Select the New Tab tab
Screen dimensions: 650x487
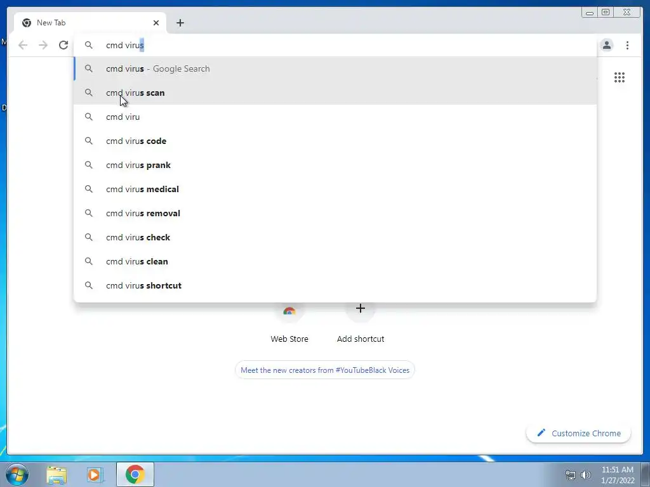(x=90, y=23)
